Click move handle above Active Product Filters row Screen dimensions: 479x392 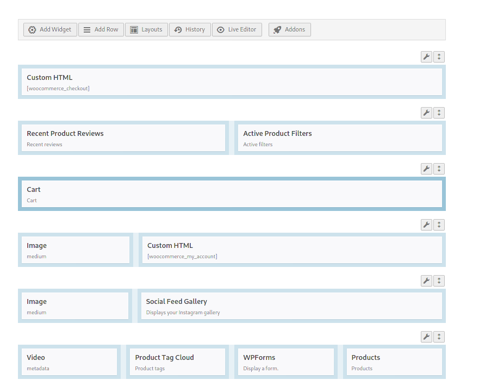tap(439, 113)
